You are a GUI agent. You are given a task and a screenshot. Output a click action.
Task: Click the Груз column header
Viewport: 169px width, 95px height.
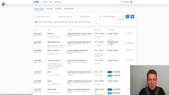pyautogui.click(x=49, y=30)
